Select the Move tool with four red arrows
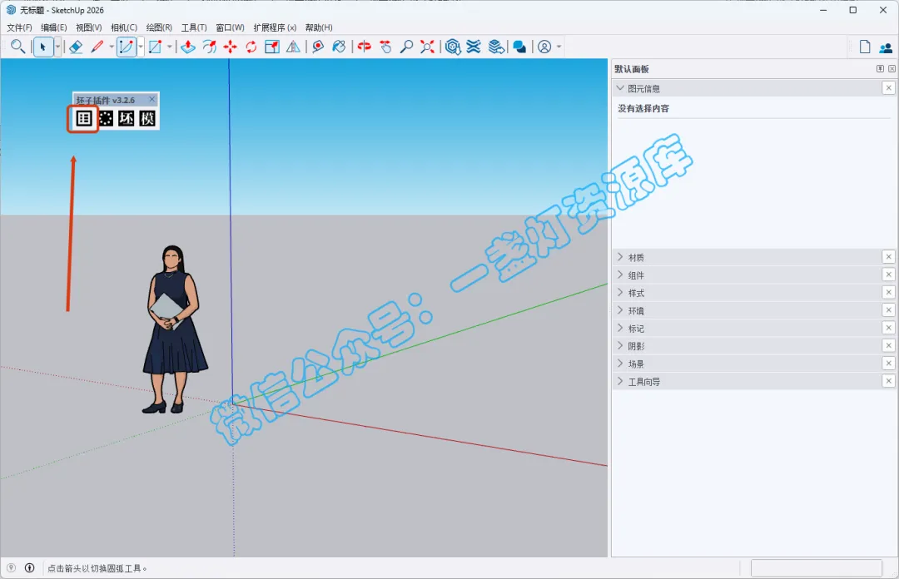The height and width of the screenshot is (579, 899). click(231, 47)
